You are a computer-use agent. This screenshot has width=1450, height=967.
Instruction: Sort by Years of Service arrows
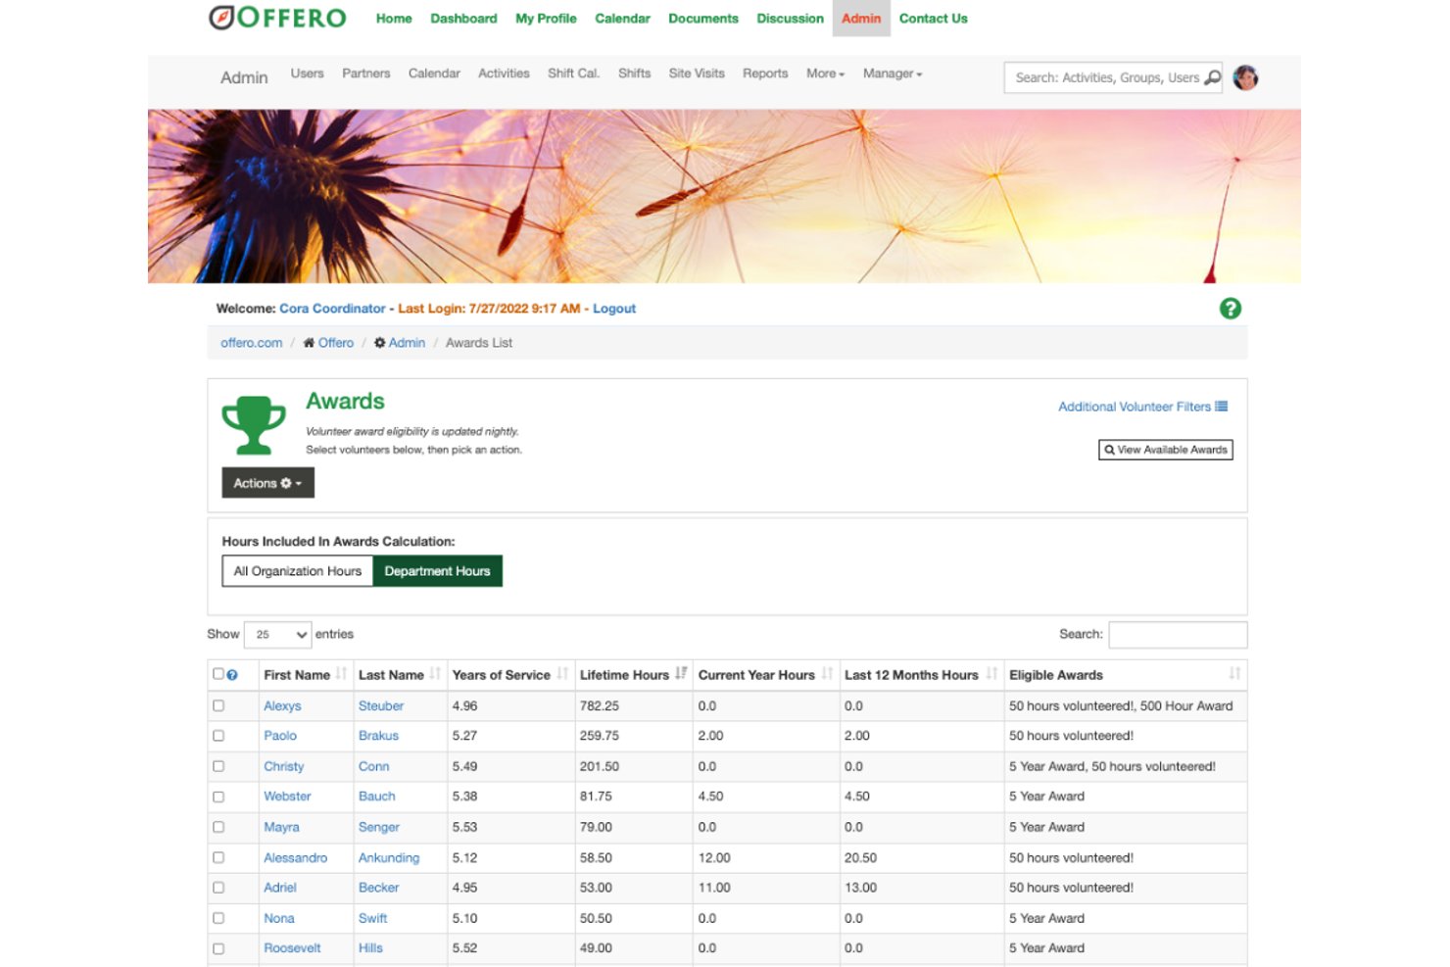click(x=562, y=674)
